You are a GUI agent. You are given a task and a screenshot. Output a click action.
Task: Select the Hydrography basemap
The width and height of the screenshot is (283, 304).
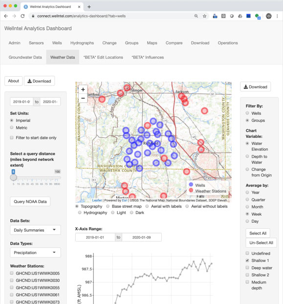[80, 213]
